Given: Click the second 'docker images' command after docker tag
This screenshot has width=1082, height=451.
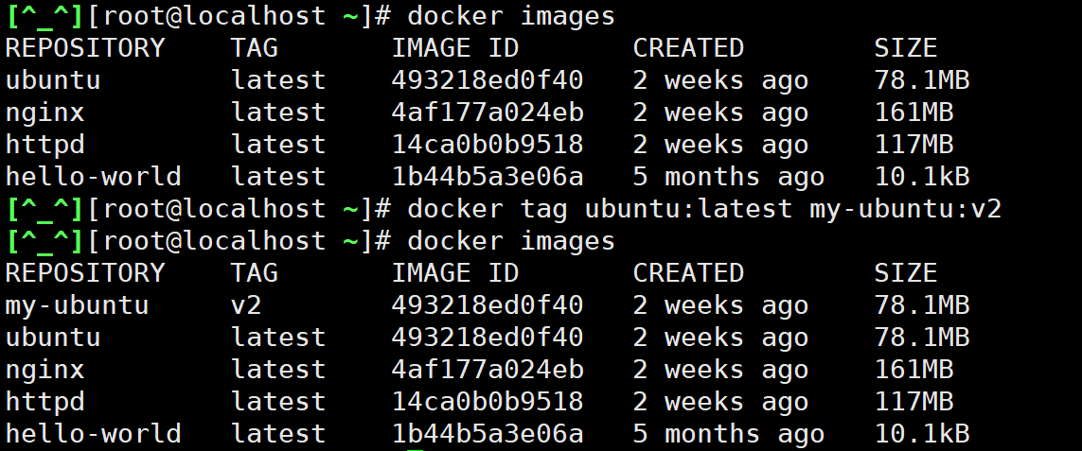Looking at the screenshot, I should pyautogui.click(x=511, y=241).
